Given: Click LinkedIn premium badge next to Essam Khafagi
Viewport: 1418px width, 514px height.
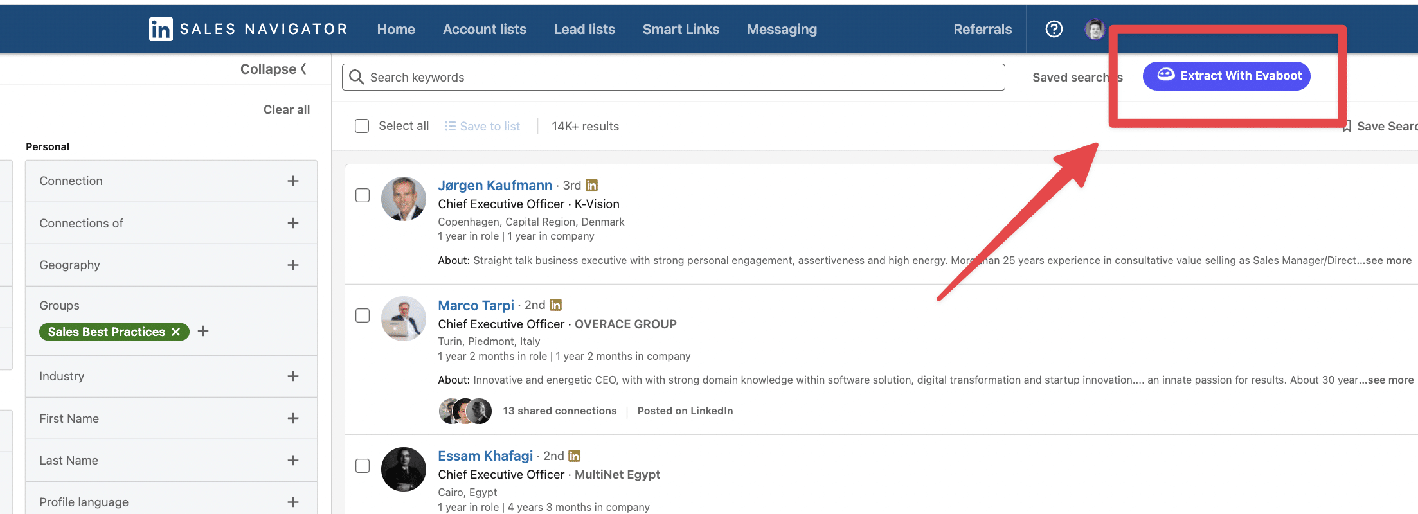Looking at the screenshot, I should point(575,456).
